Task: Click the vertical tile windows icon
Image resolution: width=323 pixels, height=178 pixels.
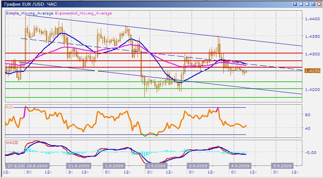Action: tap(301, 4)
